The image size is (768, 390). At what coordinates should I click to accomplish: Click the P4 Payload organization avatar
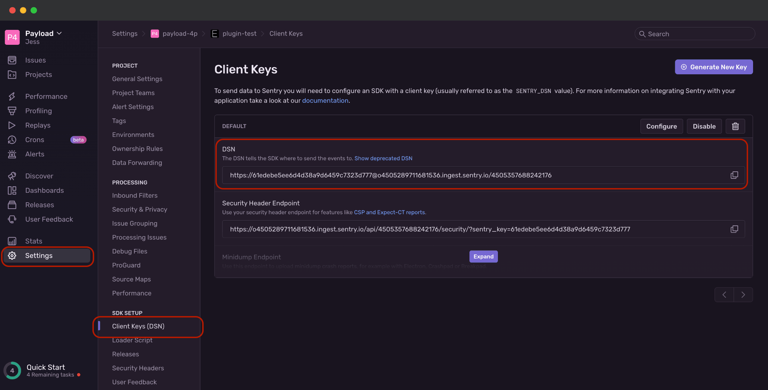tap(12, 37)
